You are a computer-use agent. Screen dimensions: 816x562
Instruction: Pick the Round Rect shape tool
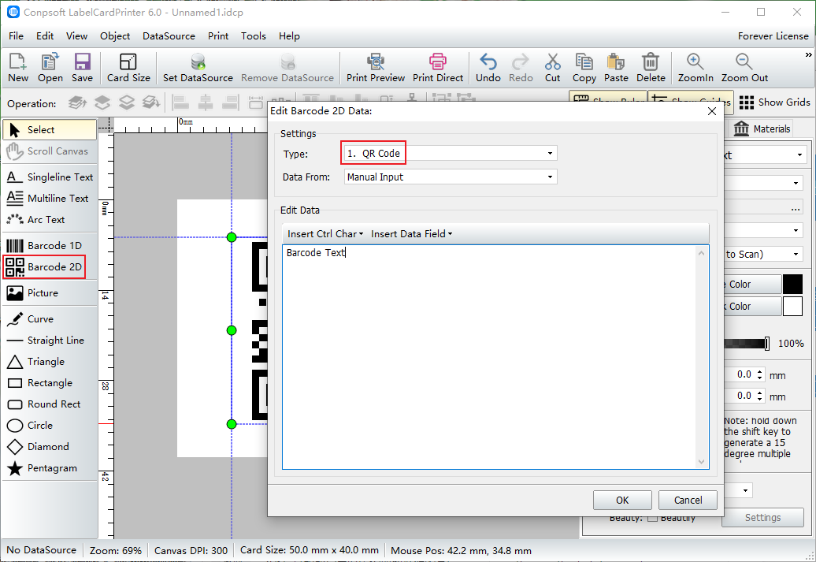click(x=50, y=404)
